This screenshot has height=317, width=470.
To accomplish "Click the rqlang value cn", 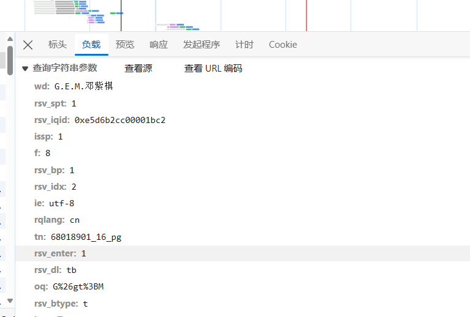I will pyautogui.click(x=75, y=220).
